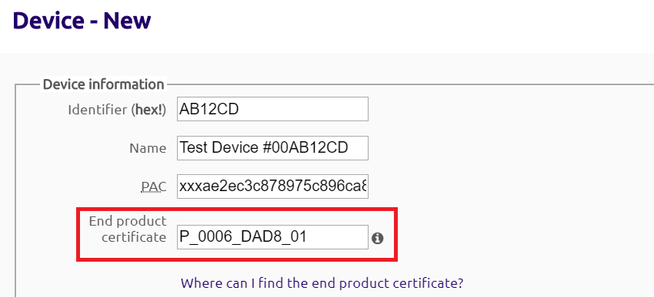The height and width of the screenshot is (297, 654).
Task: Click the word 'Device' in the legend
Action: [63, 84]
